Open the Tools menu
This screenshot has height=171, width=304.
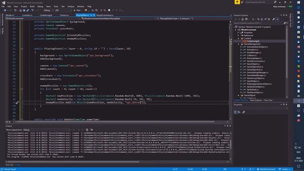(x=56, y=6)
